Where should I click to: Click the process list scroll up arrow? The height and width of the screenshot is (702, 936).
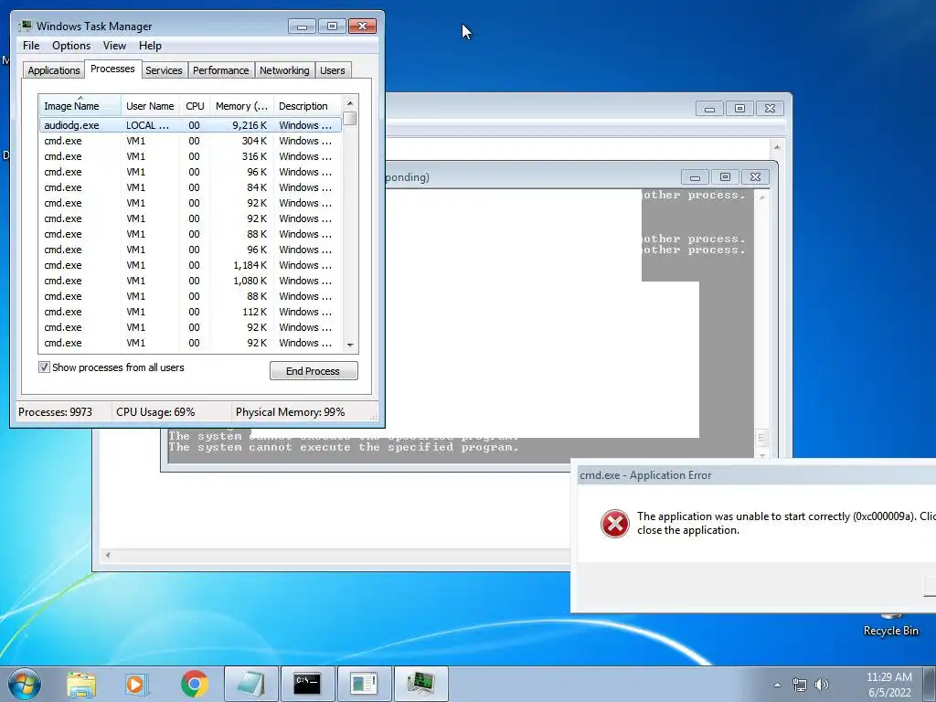(x=350, y=103)
